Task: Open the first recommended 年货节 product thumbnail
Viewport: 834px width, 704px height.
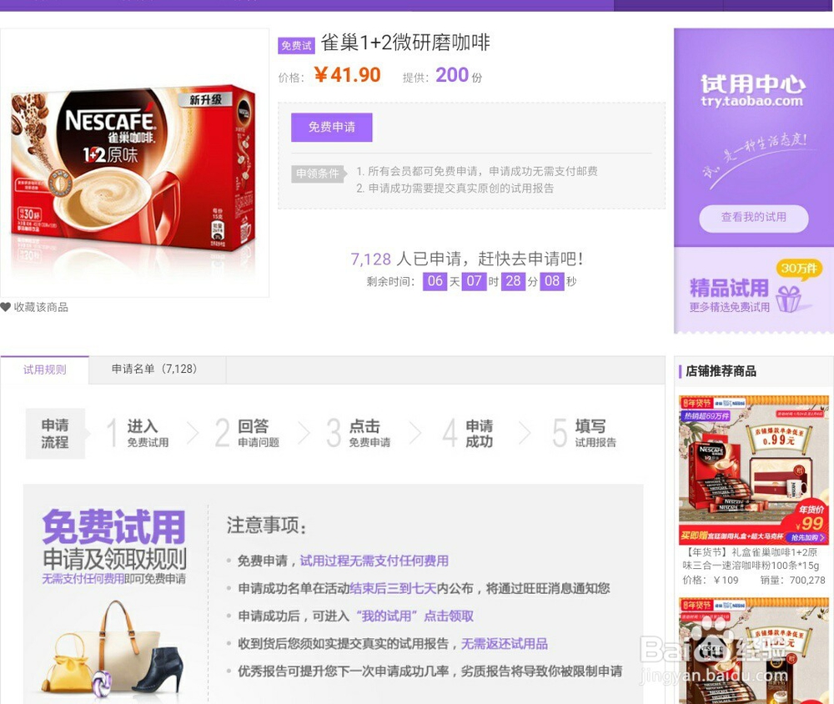Action: tap(754, 470)
